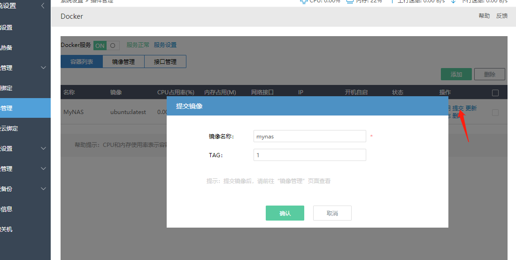This screenshot has height=260, width=516.
Task: Cancel the dialog with 取消
Action: tap(332, 213)
